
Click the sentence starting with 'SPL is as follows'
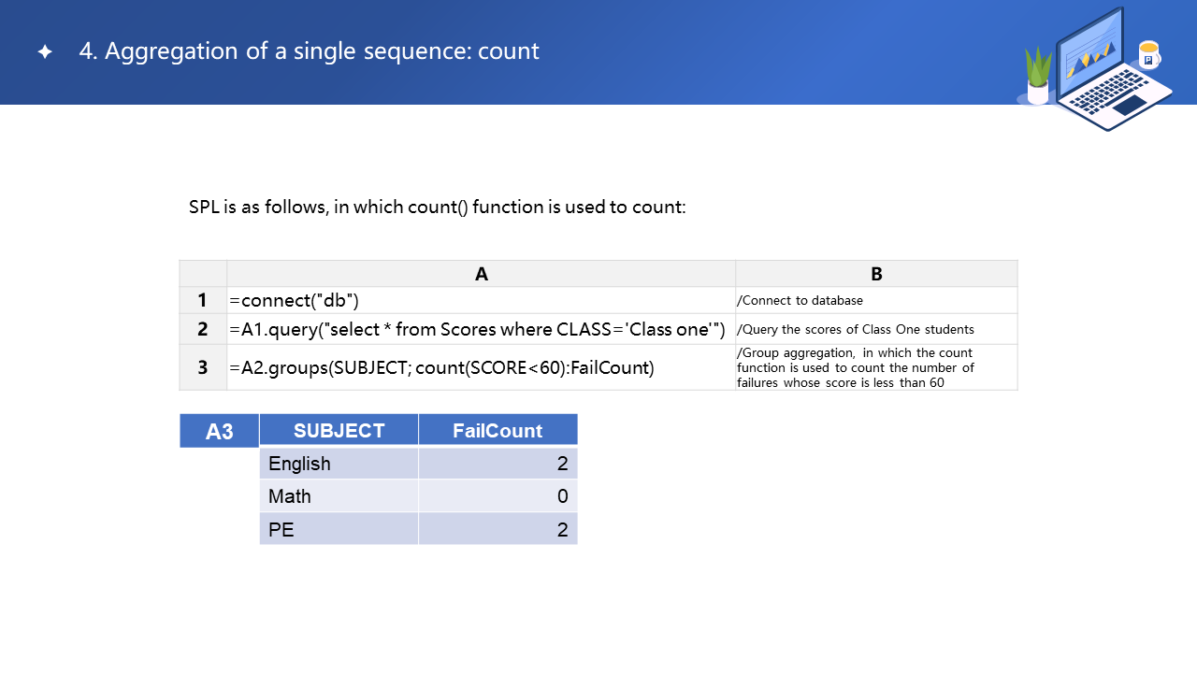pos(437,207)
